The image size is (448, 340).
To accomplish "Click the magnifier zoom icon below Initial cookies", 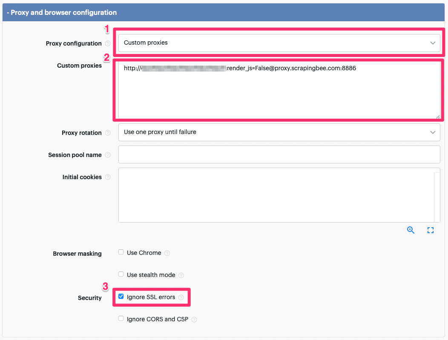I will coord(411,230).
